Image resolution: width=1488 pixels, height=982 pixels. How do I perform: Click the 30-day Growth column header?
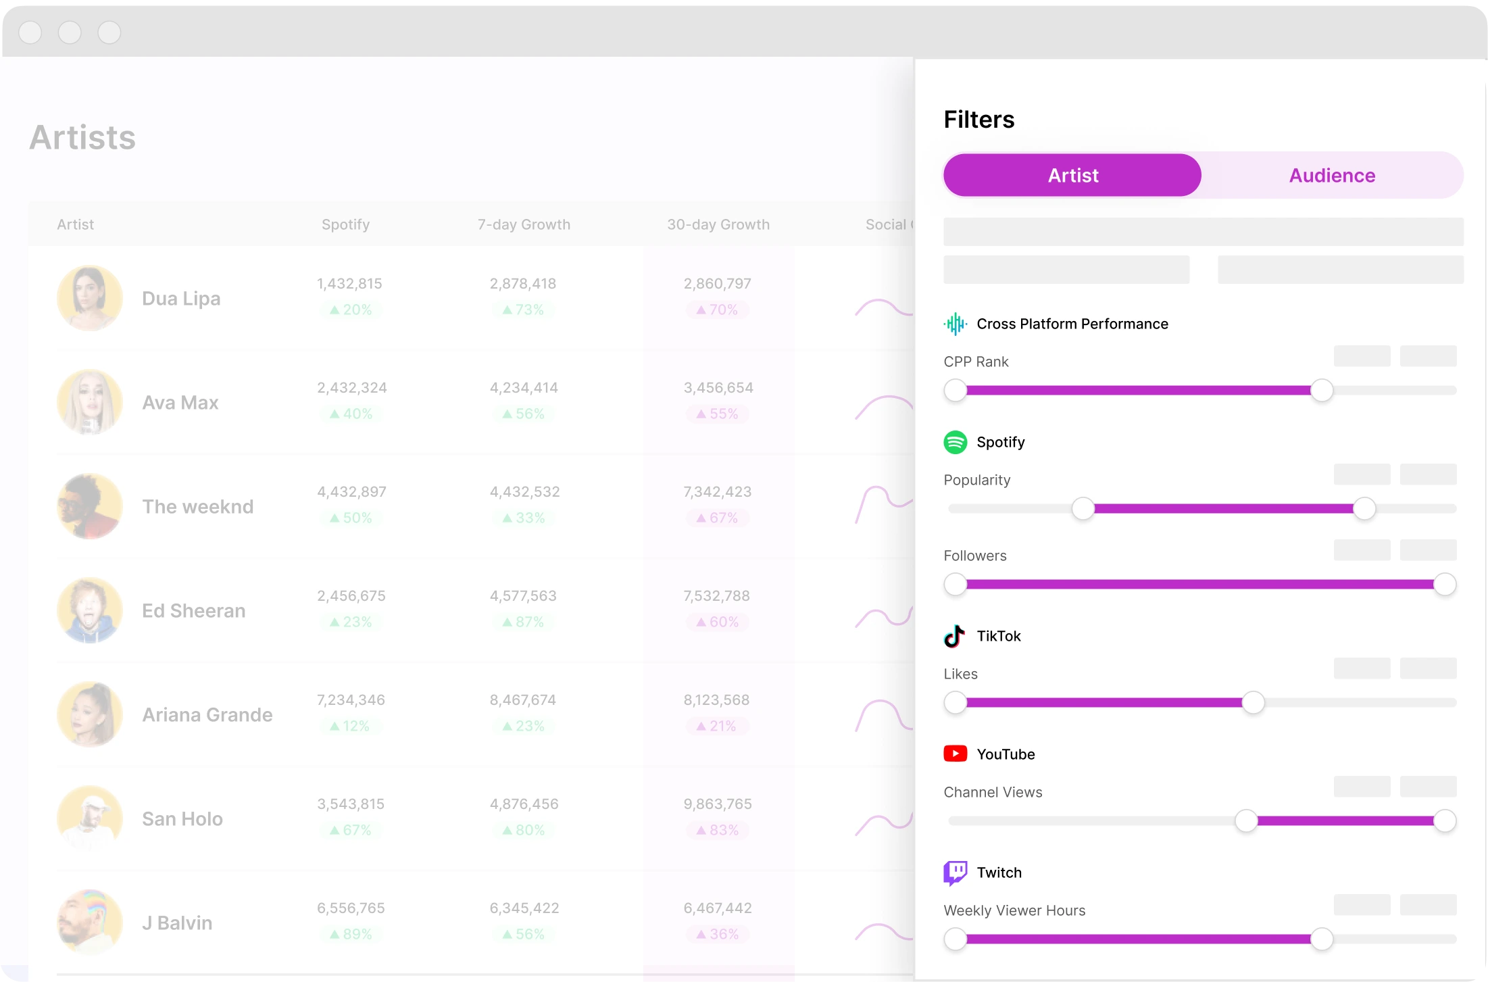718,224
